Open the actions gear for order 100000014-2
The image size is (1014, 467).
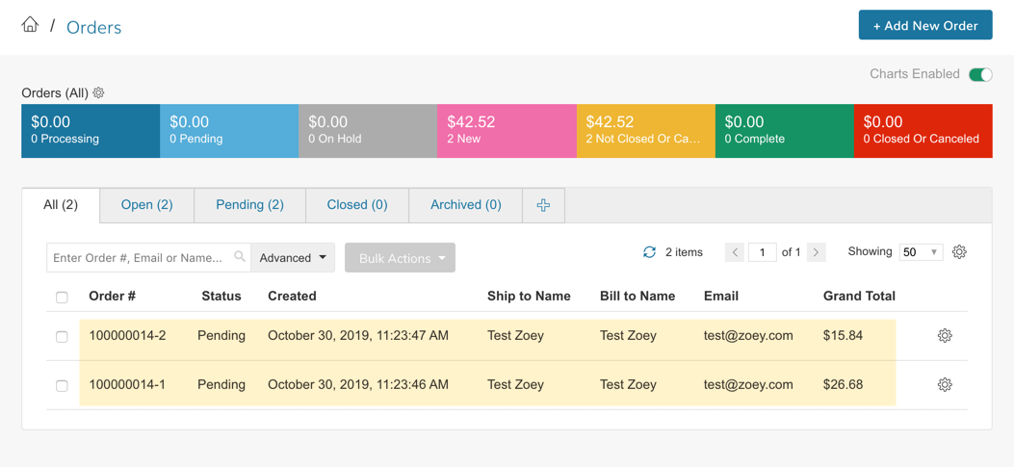pyautogui.click(x=945, y=336)
